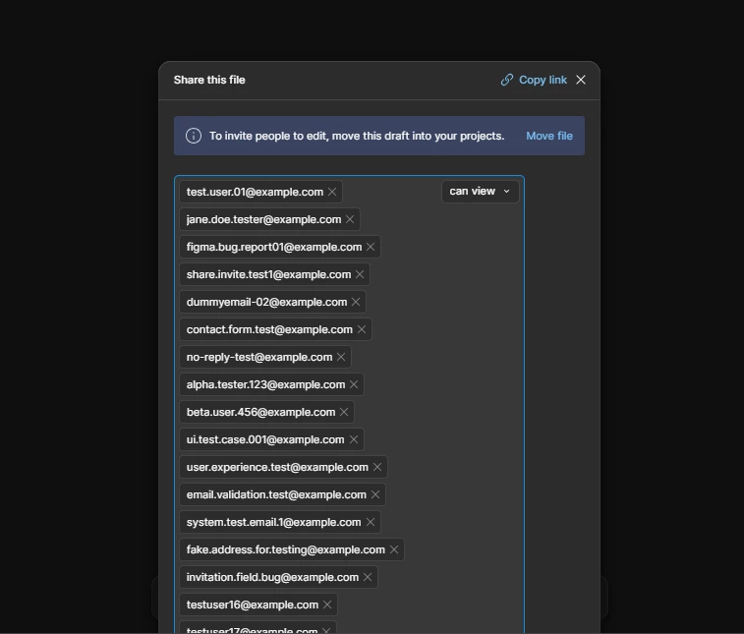Select the share.invite.test1@example.com email text
744x634 pixels.
pos(268,274)
